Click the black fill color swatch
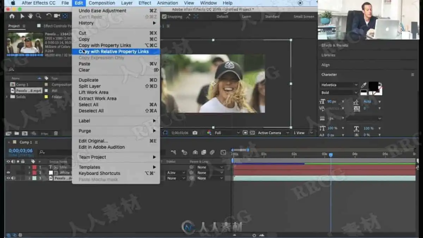This screenshot has width=423, height=238. 373,86
